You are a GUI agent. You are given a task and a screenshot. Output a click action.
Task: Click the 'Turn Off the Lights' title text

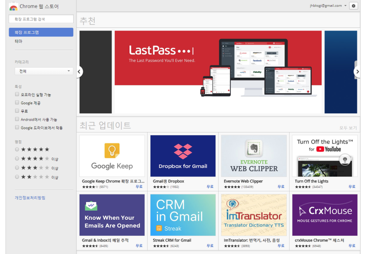(x=312, y=181)
